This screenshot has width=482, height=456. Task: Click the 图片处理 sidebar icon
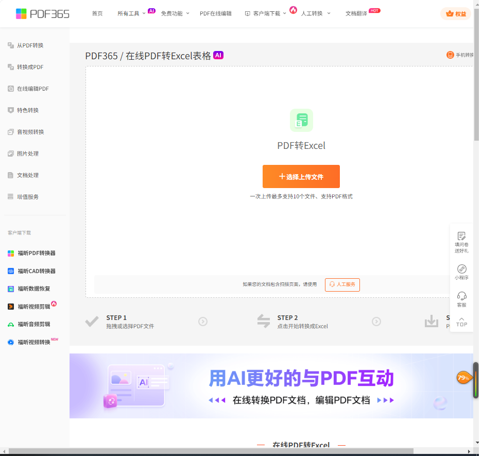pos(11,154)
